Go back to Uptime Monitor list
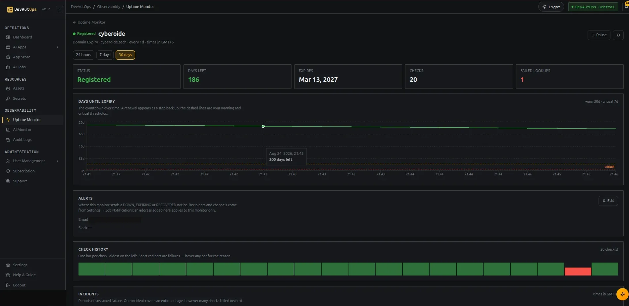This screenshot has height=306, width=629. (x=89, y=22)
